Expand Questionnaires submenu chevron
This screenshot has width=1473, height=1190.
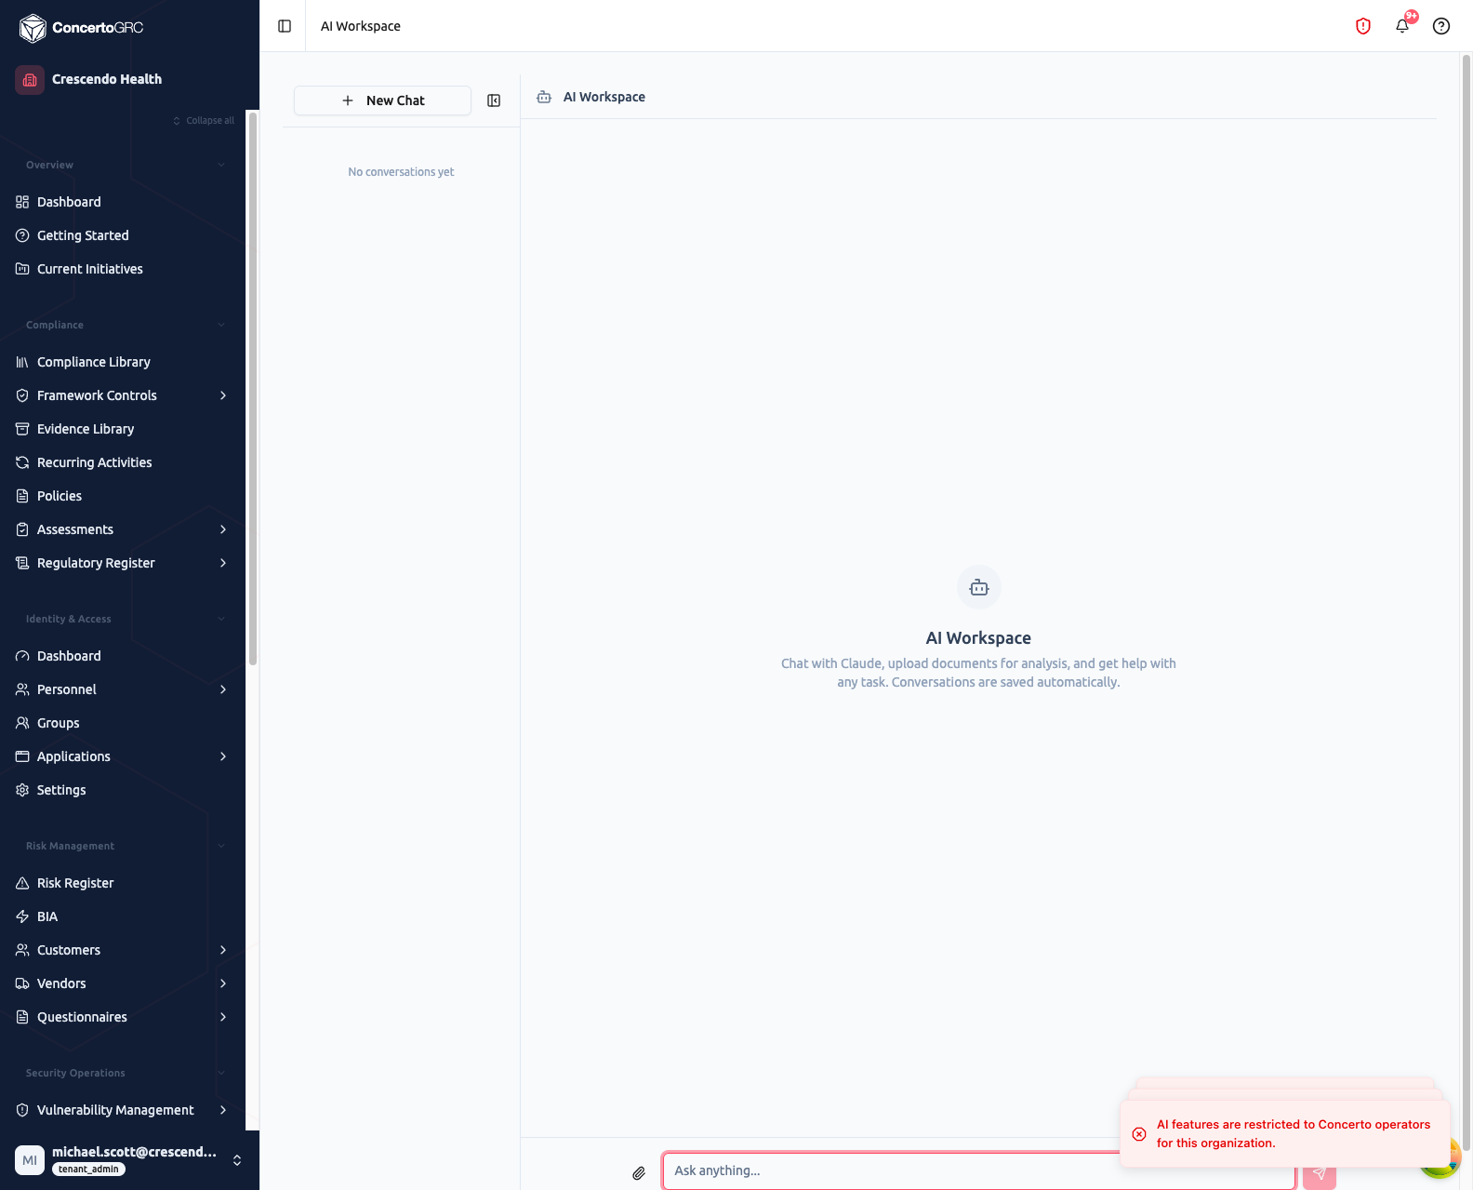pos(223,1017)
